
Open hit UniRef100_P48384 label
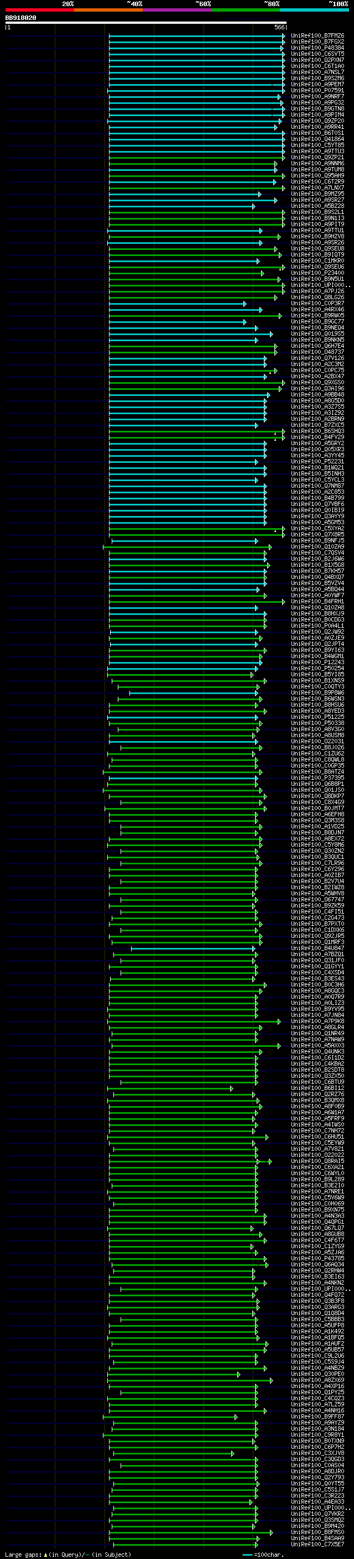tap(317, 48)
